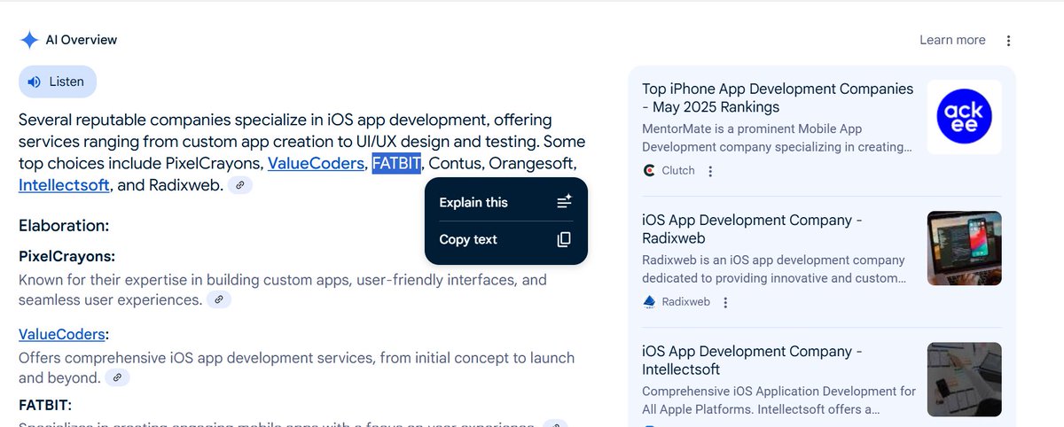The height and width of the screenshot is (427, 1064).
Task: Click the FATBIT section heading
Action: (45, 405)
